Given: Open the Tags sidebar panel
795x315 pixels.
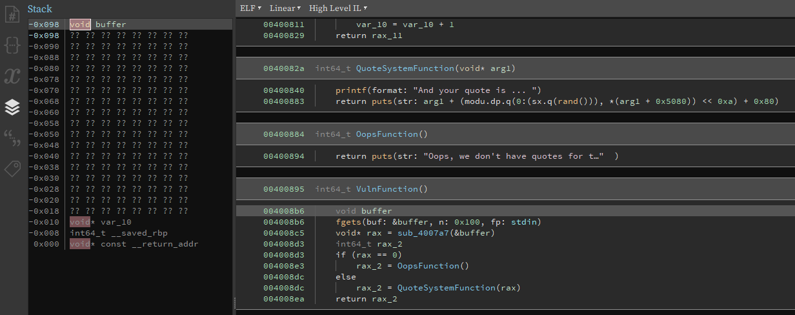Looking at the screenshot, I should pos(12,168).
